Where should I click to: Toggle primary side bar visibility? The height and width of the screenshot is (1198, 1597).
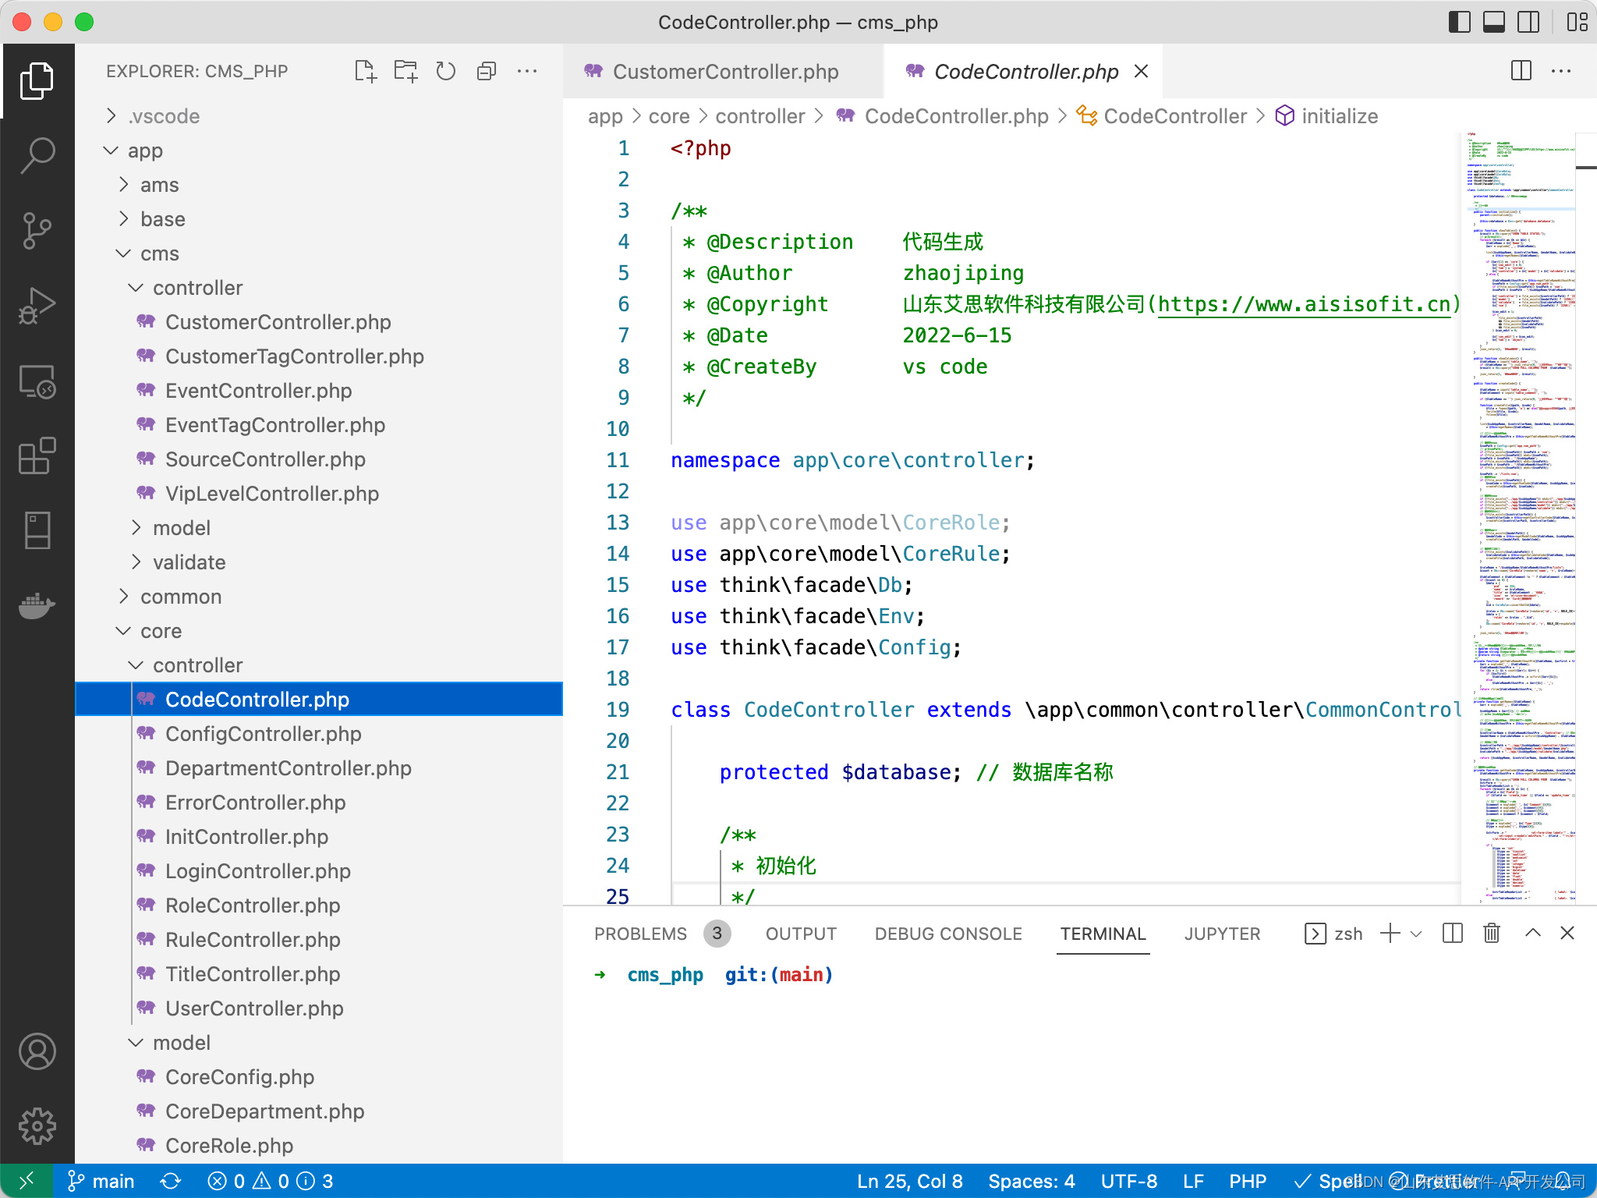point(1459,22)
